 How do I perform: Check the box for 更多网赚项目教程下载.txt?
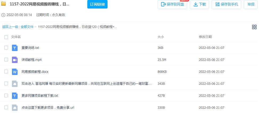tap(6, 95)
